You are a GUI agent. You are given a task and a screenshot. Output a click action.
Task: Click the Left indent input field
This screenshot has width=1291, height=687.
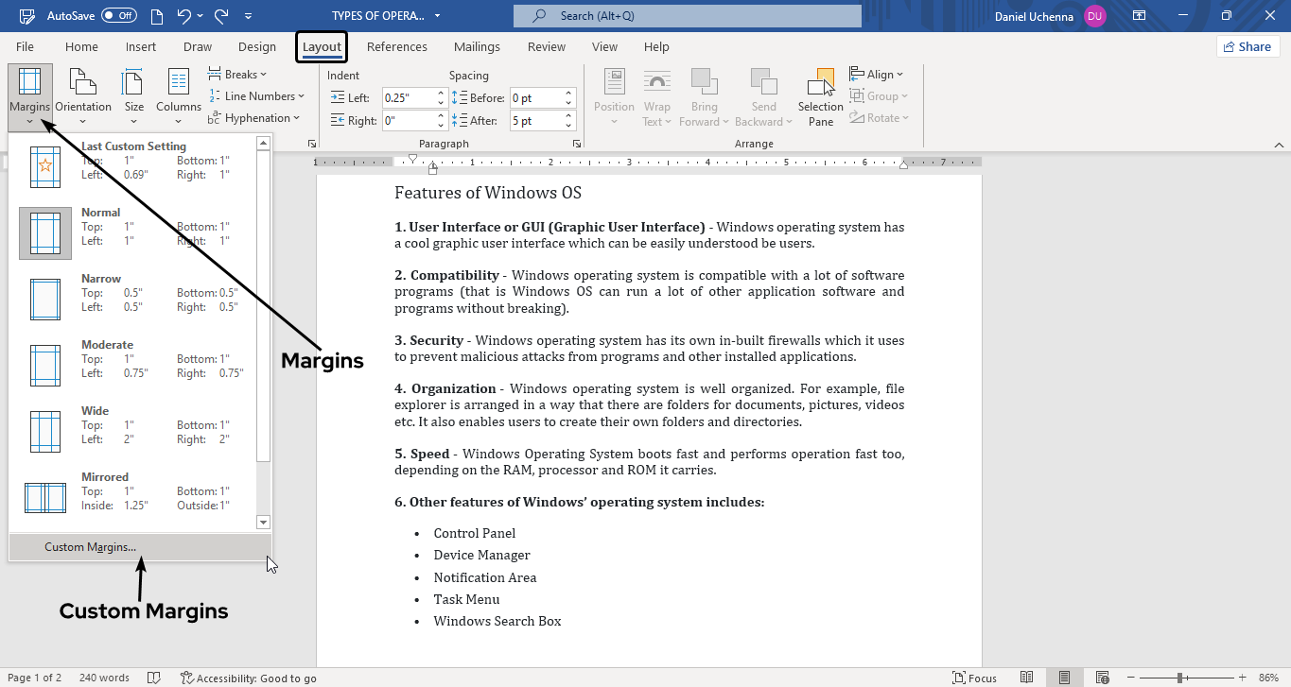408,97
